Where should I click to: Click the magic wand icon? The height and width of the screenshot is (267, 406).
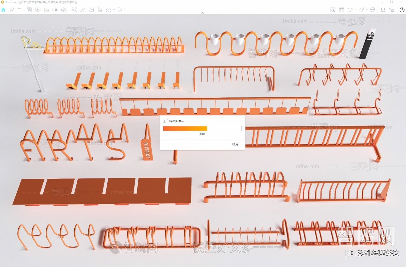(82, 10)
